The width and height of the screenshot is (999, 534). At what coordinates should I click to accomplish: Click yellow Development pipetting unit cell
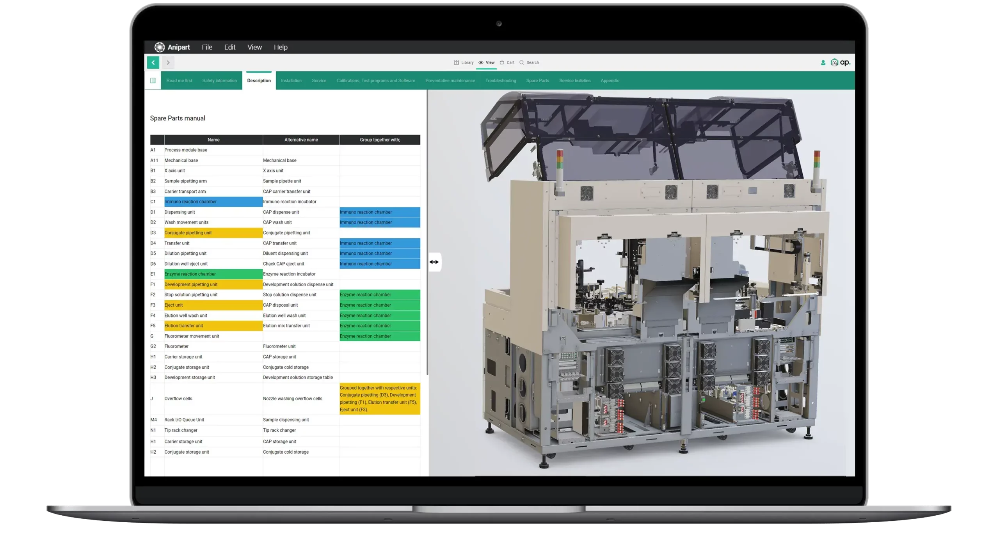pos(213,285)
